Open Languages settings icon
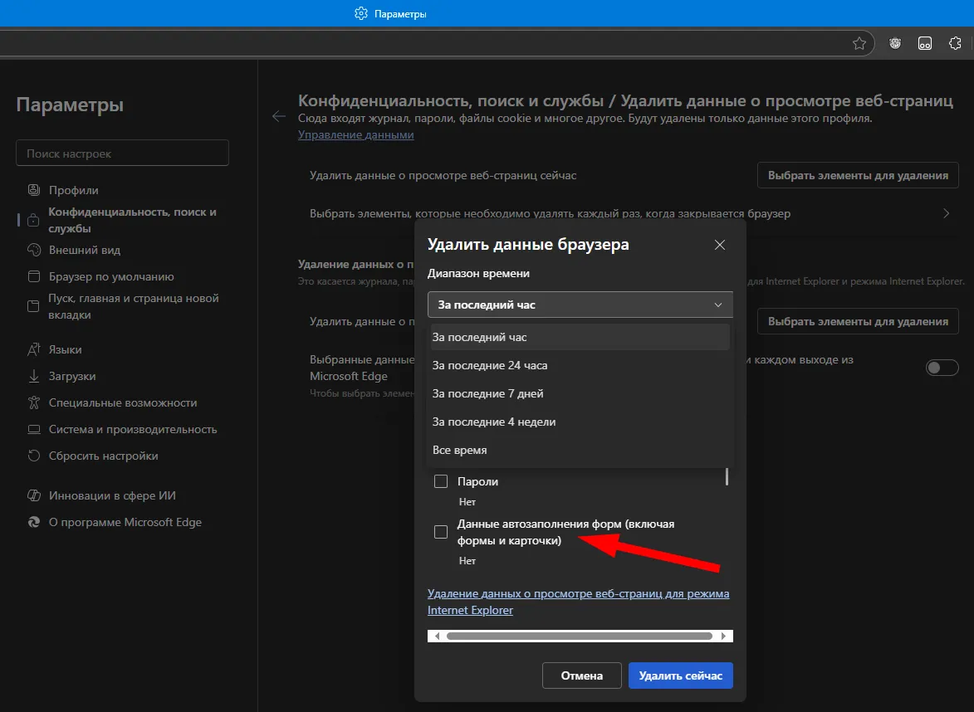The height and width of the screenshot is (712, 974). point(33,349)
